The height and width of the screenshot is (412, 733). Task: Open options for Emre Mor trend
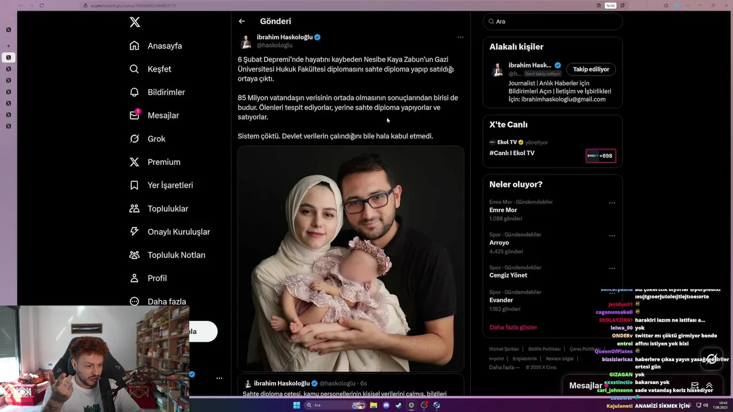(x=612, y=203)
